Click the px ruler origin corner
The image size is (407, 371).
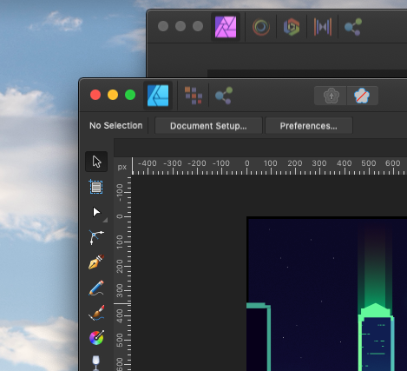[122, 167]
